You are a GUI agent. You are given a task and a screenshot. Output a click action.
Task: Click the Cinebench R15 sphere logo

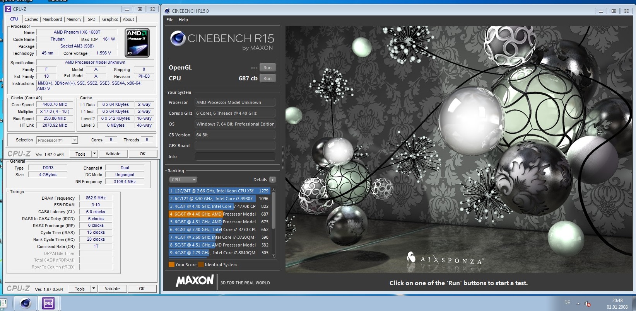[178, 38]
